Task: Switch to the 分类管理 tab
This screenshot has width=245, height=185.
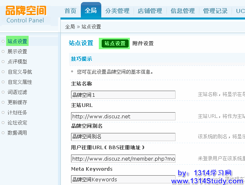Action: click(x=117, y=11)
